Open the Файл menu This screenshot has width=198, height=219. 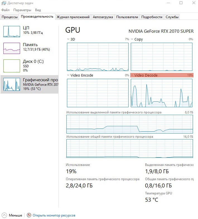click(x=5, y=10)
